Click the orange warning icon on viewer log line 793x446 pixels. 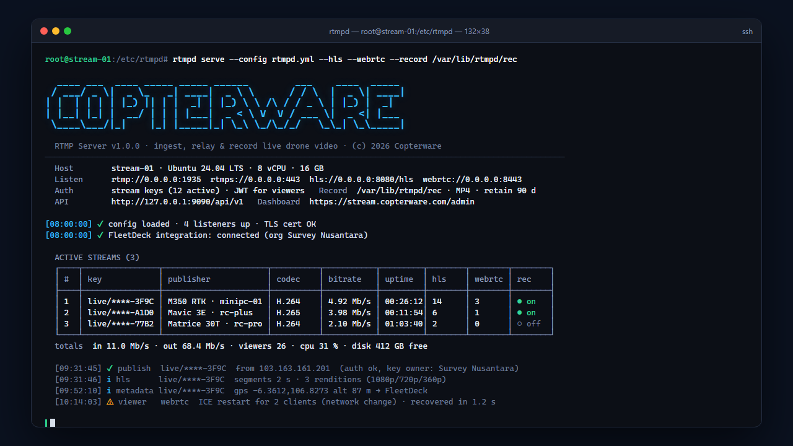tap(110, 402)
